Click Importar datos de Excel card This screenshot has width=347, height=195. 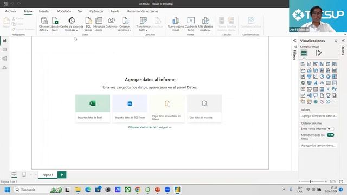(93, 108)
